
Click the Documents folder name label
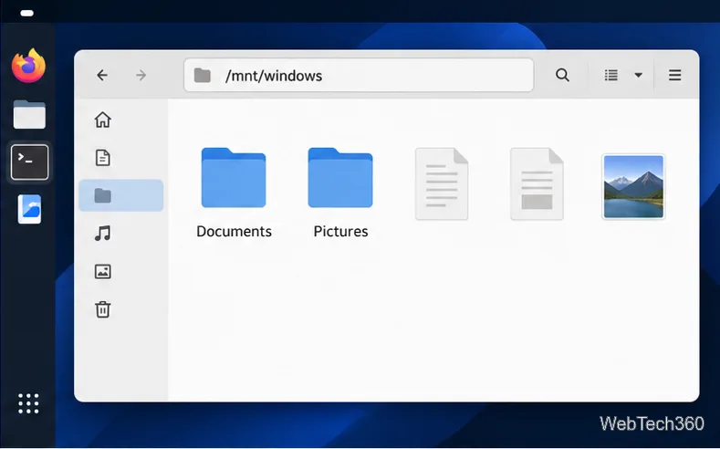click(x=235, y=232)
